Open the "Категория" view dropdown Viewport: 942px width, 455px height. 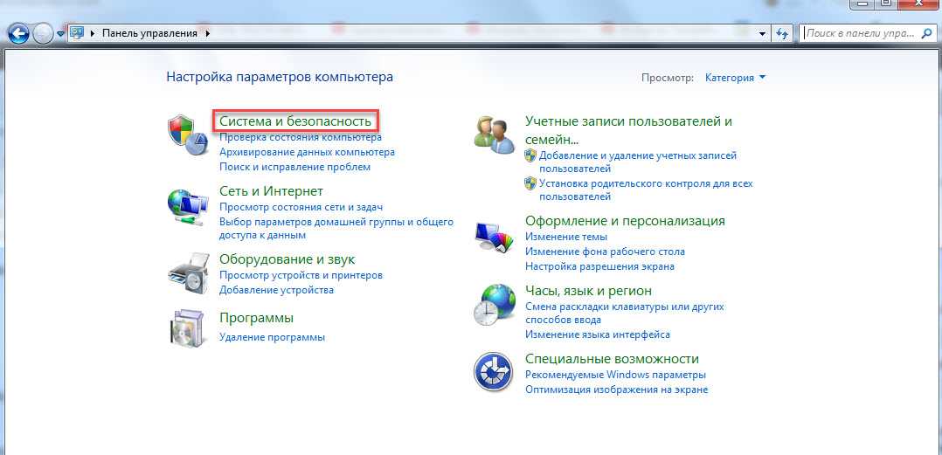click(735, 78)
